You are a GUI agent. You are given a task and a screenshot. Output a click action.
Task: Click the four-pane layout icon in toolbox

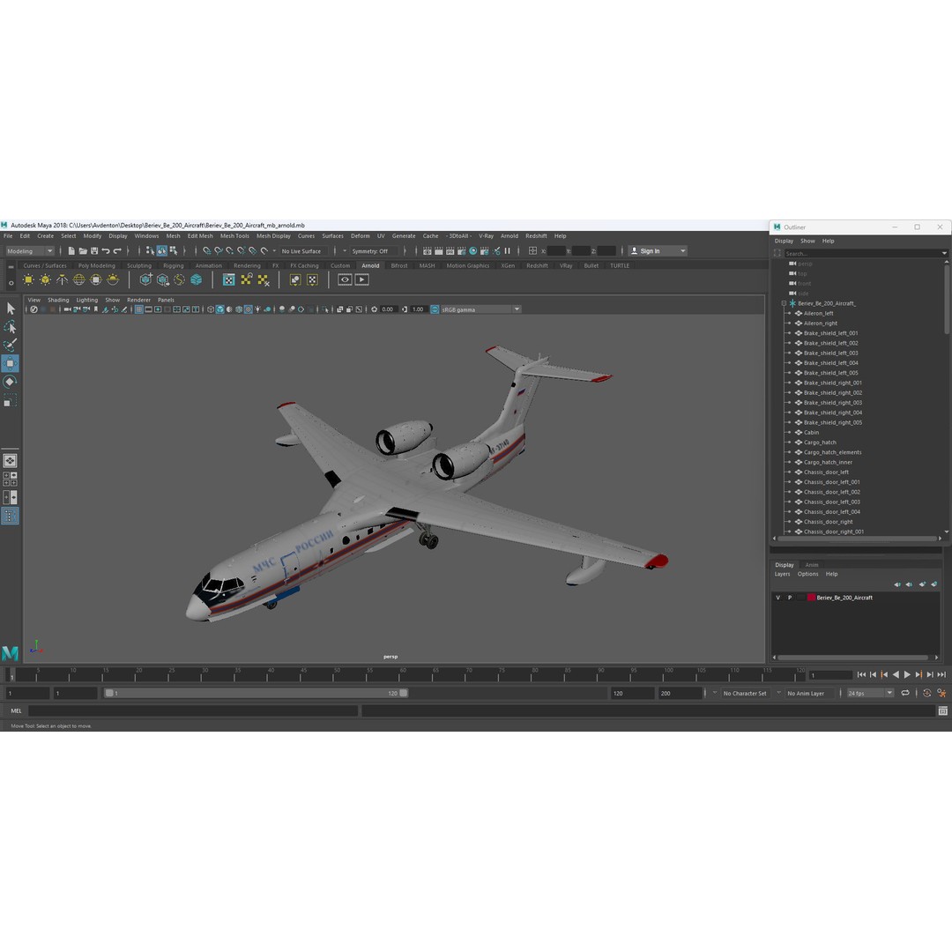(10, 479)
